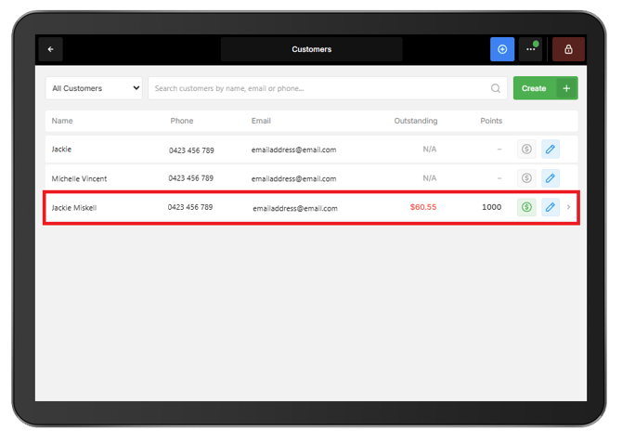
Task: Expand Jackie Miskell row with chevron
Action: (568, 207)
